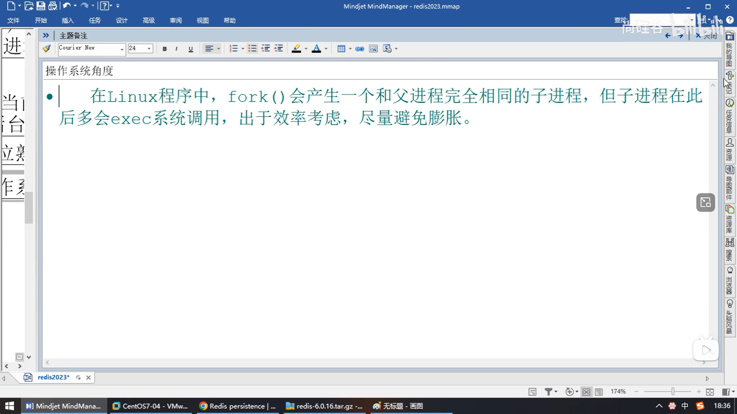Decrease the indent of the paragraph
Screen dimensions: 737x414
[x=266, y=49]
